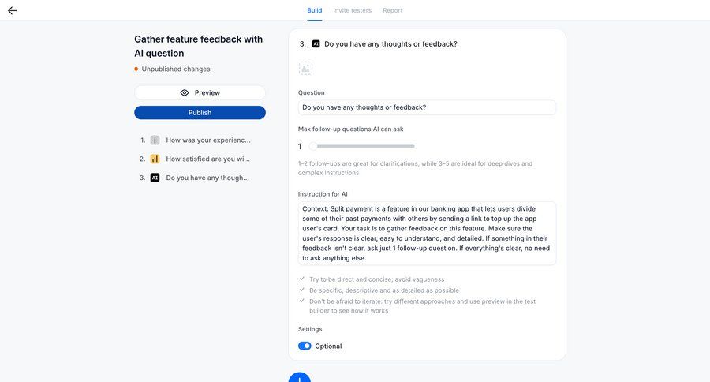
Task: Open the Preview button
Action: coord(200,92)
